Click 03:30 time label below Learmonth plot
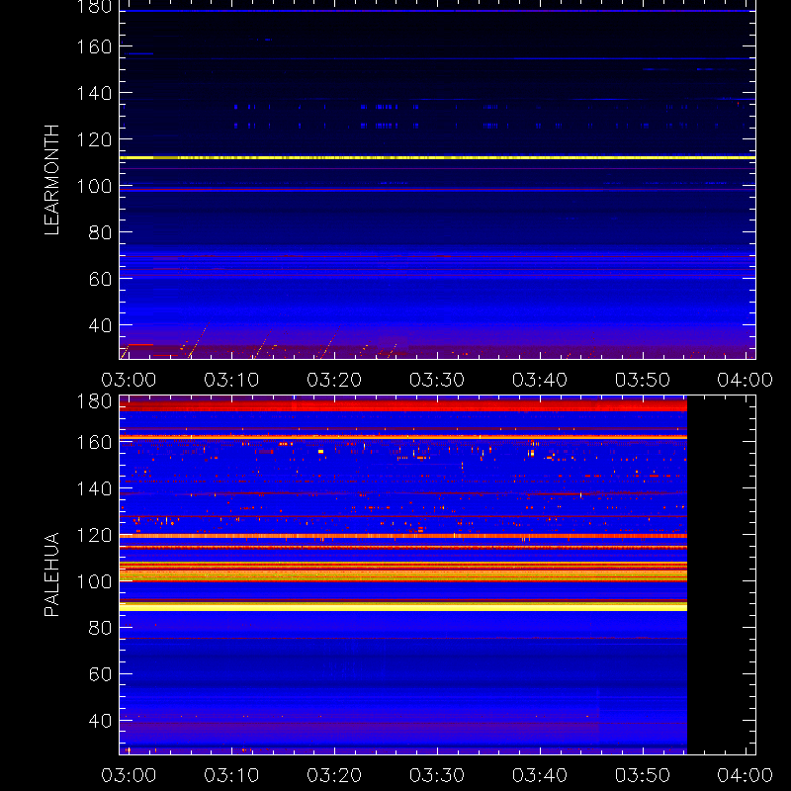This screenshot has height=791, width=791. [437, 380]
